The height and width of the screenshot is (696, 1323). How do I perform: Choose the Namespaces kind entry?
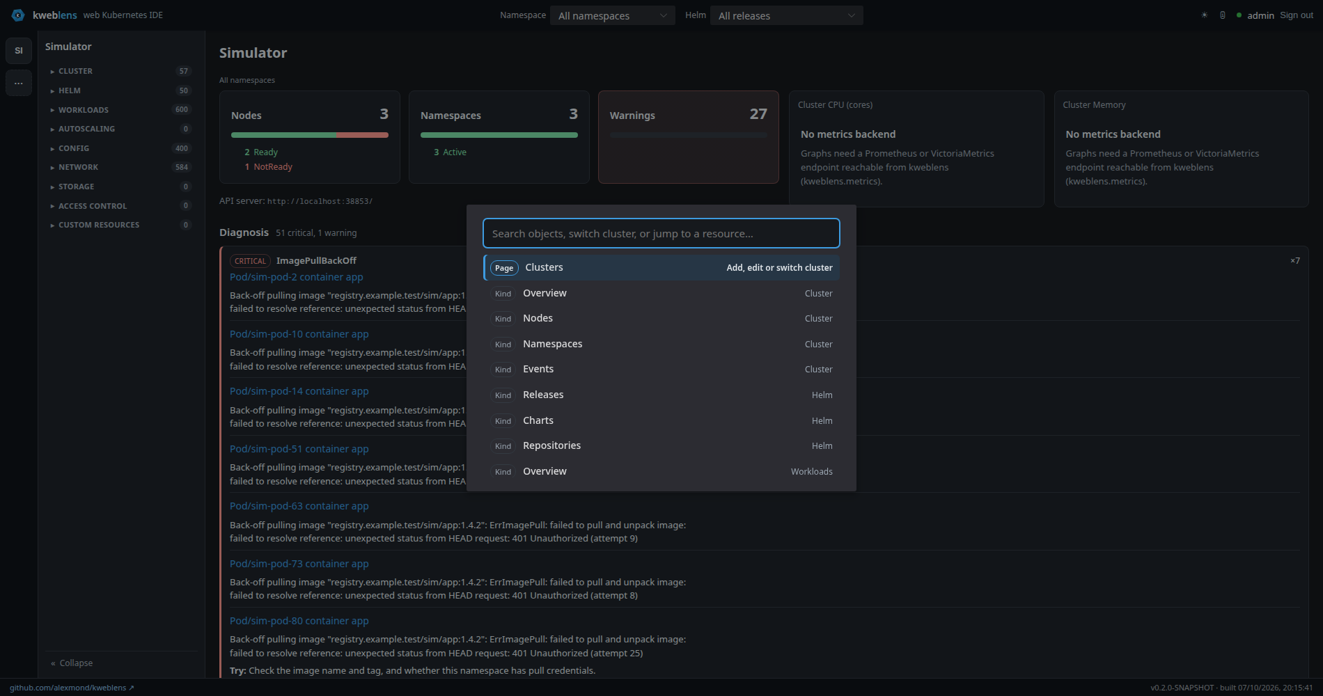point(661,344)
